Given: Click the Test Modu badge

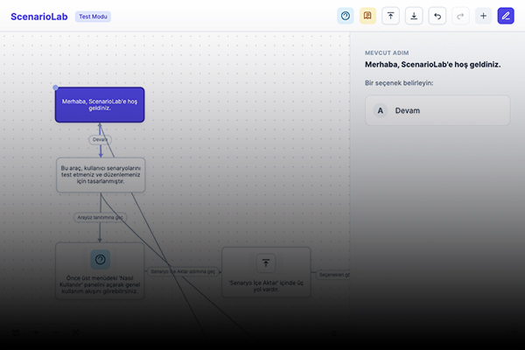Looking at the screenshot, I should coord(93,17).
